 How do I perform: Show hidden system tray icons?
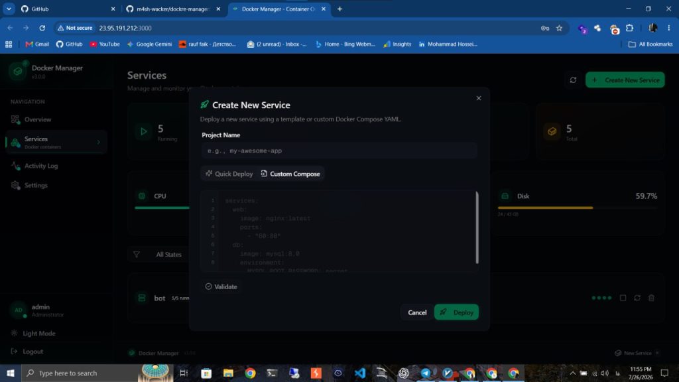tap(572, 373)
